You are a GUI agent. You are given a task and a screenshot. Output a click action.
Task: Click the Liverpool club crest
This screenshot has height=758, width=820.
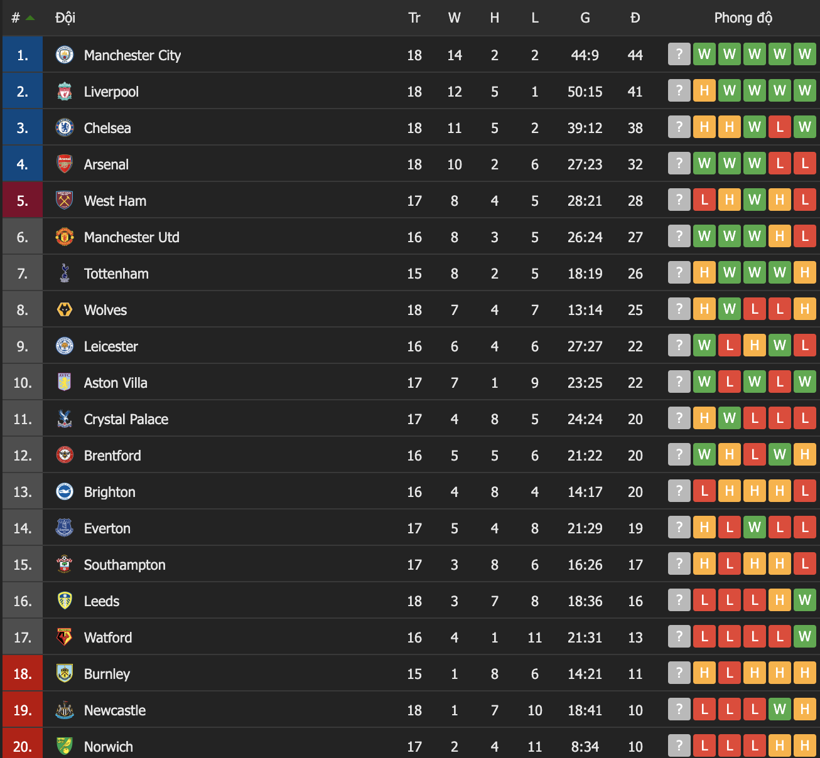click(x=65, y=92)
